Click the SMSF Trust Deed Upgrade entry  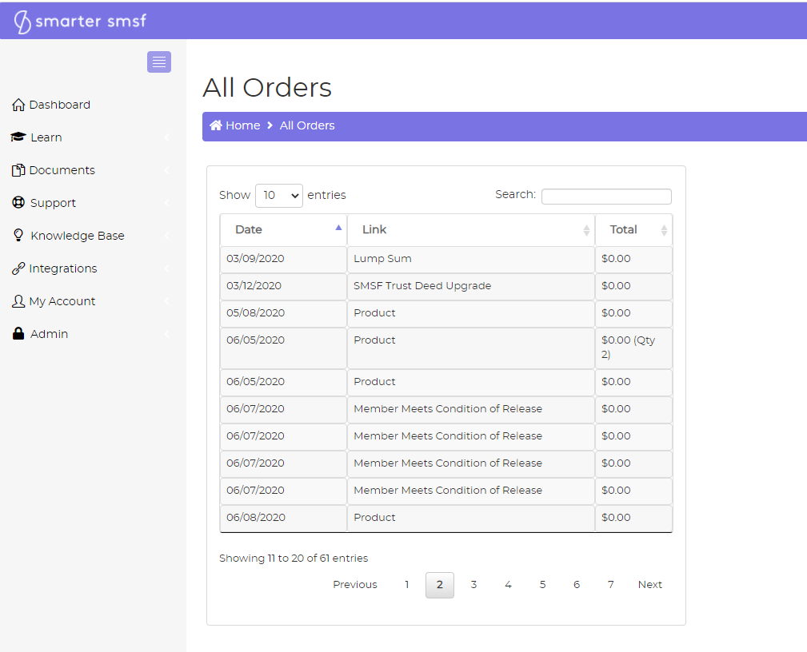click(422, 286)
